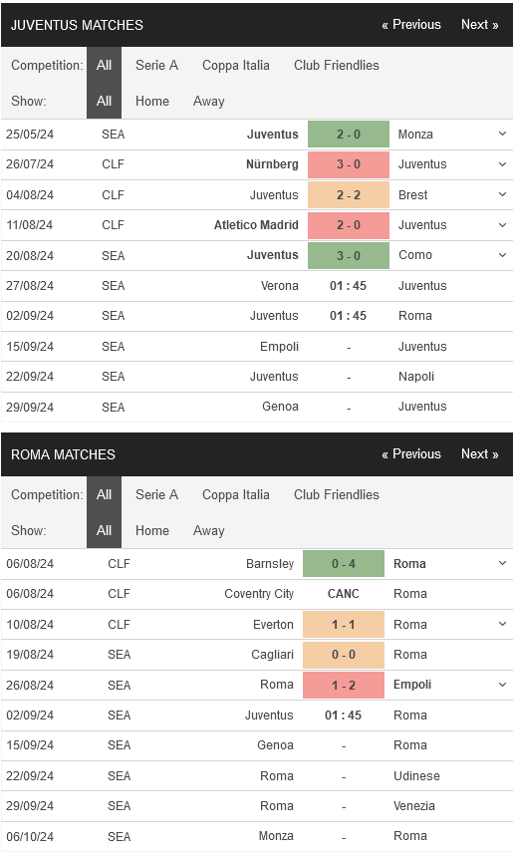Expand the Nürnberg vs Juventus match details

pyautogui.click(x=502, y=164)
